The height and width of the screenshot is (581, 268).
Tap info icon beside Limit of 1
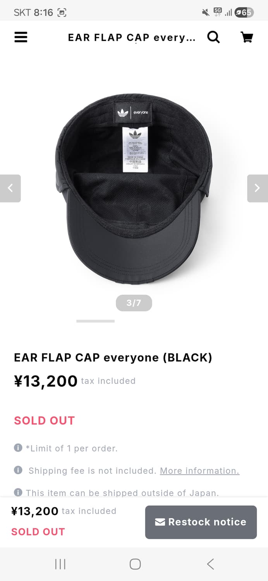pyautogui.click(x=18, y=448)
